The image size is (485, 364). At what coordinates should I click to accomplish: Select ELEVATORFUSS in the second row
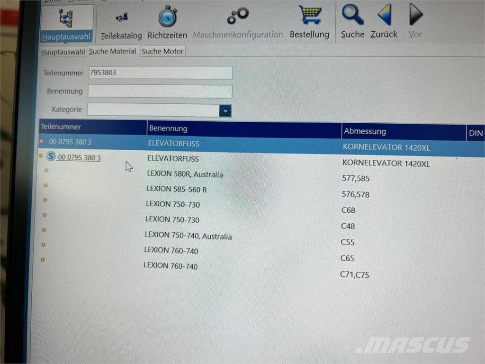pyautogui.click(x=173, y=158)
